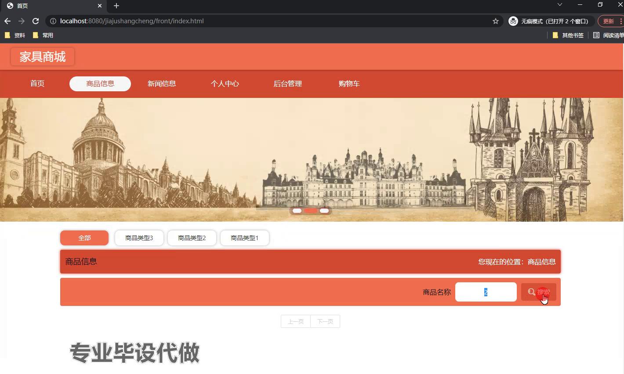The image size is (624, 374).
Task: Click the 商品名称 search input field
Action: 486,291
